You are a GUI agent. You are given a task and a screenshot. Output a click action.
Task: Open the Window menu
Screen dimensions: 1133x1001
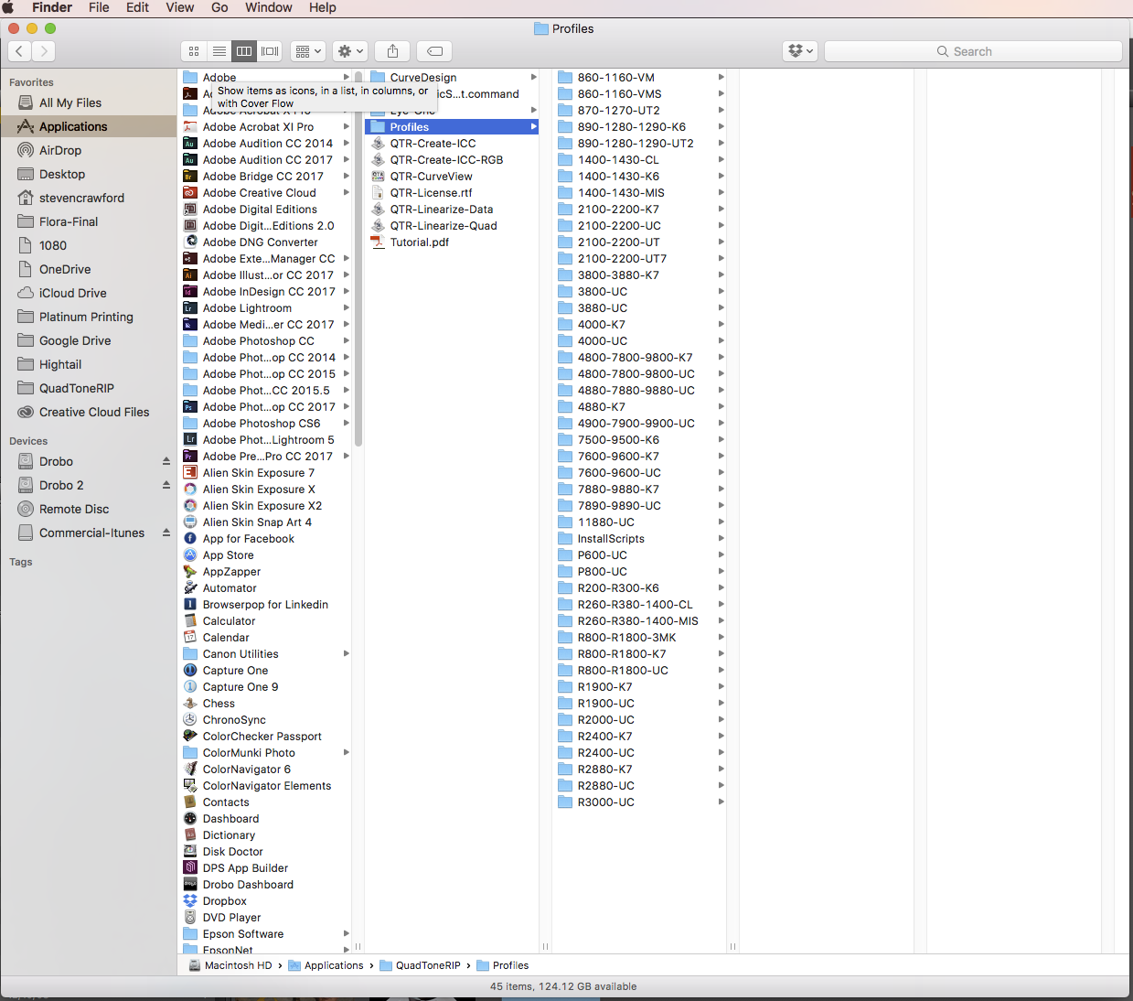click(x=269, y=7)
